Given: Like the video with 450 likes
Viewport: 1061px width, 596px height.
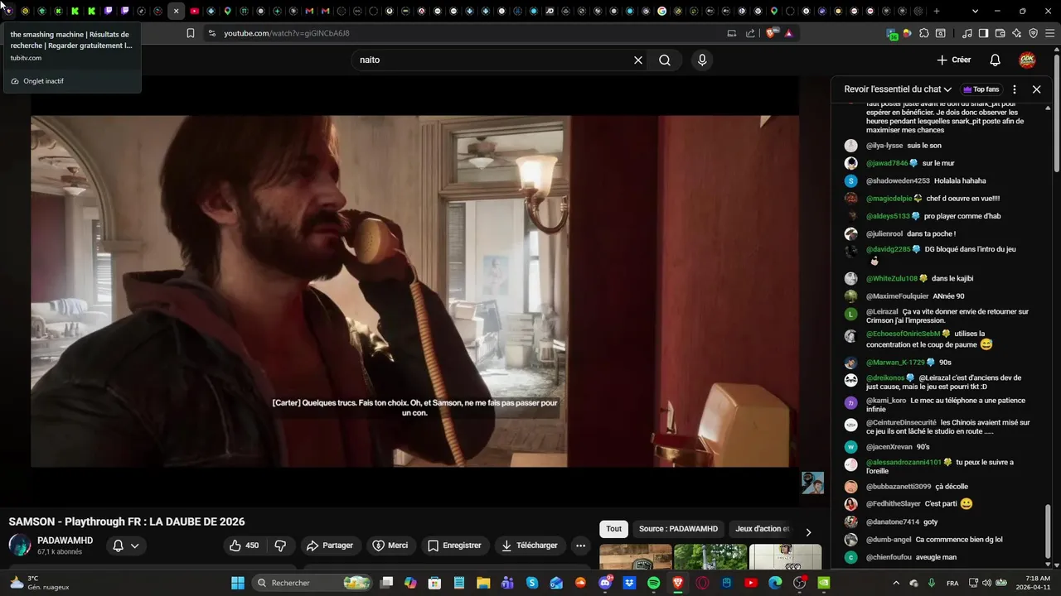Looking at the screenshot, I should tap(244, 546).
